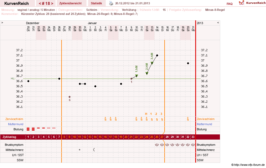Click temperature point on cycle day 19
This screenshot has height=168, width=266.
[121, 84]
